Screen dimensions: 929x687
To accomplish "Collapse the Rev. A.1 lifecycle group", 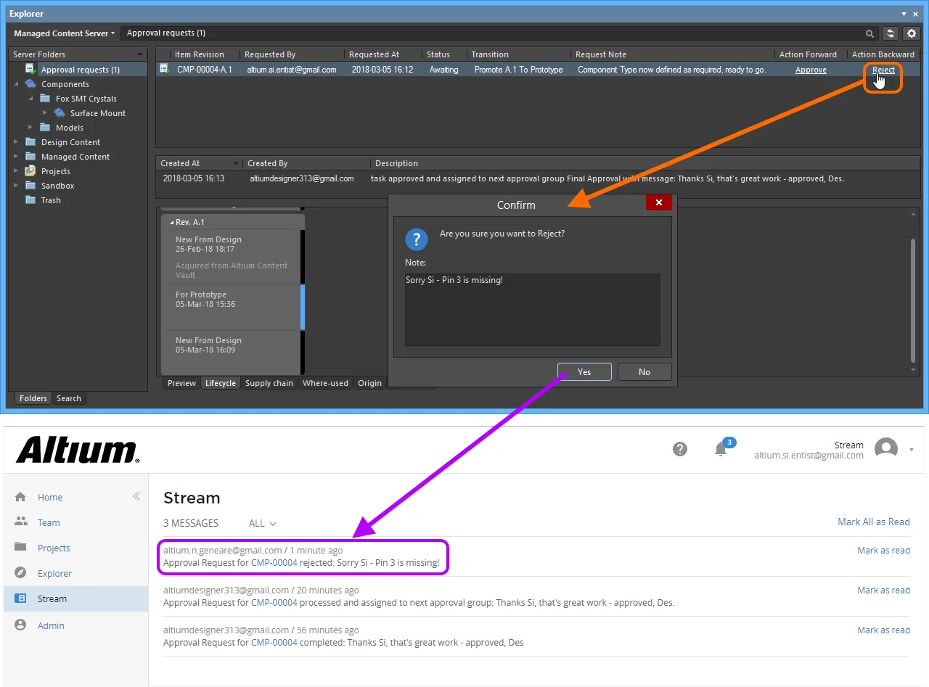I will [x=172, y=222].
